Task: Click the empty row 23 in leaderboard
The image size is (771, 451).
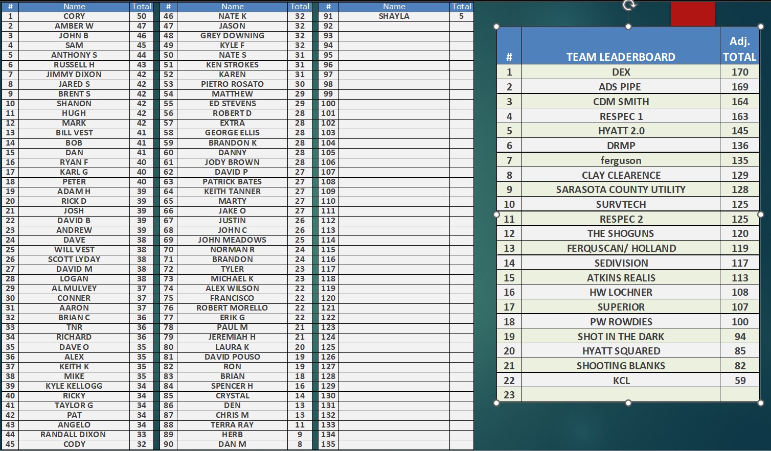Action: pos(621,395)
